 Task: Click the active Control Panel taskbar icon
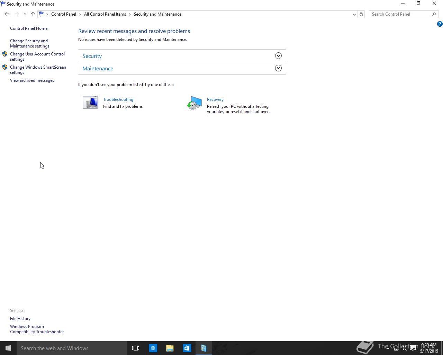204,348
